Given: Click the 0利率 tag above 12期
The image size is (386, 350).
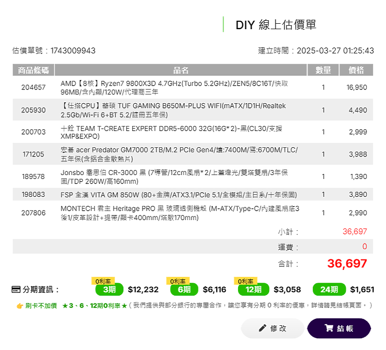Looking at the screenshot, I should tap(245, 281).
